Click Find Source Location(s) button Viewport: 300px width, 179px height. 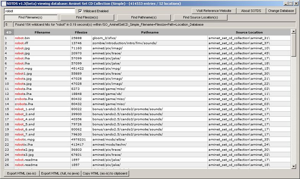[200, 18]
